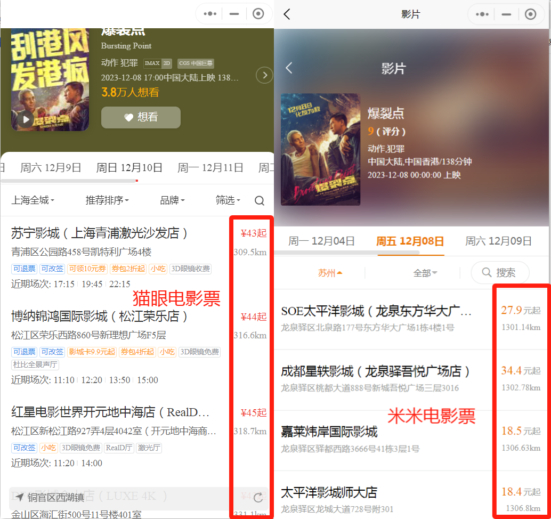This screenshot has width=551, height=519.
Task: Open the 上海全城 area dropdown
Action: coord(33,200)
